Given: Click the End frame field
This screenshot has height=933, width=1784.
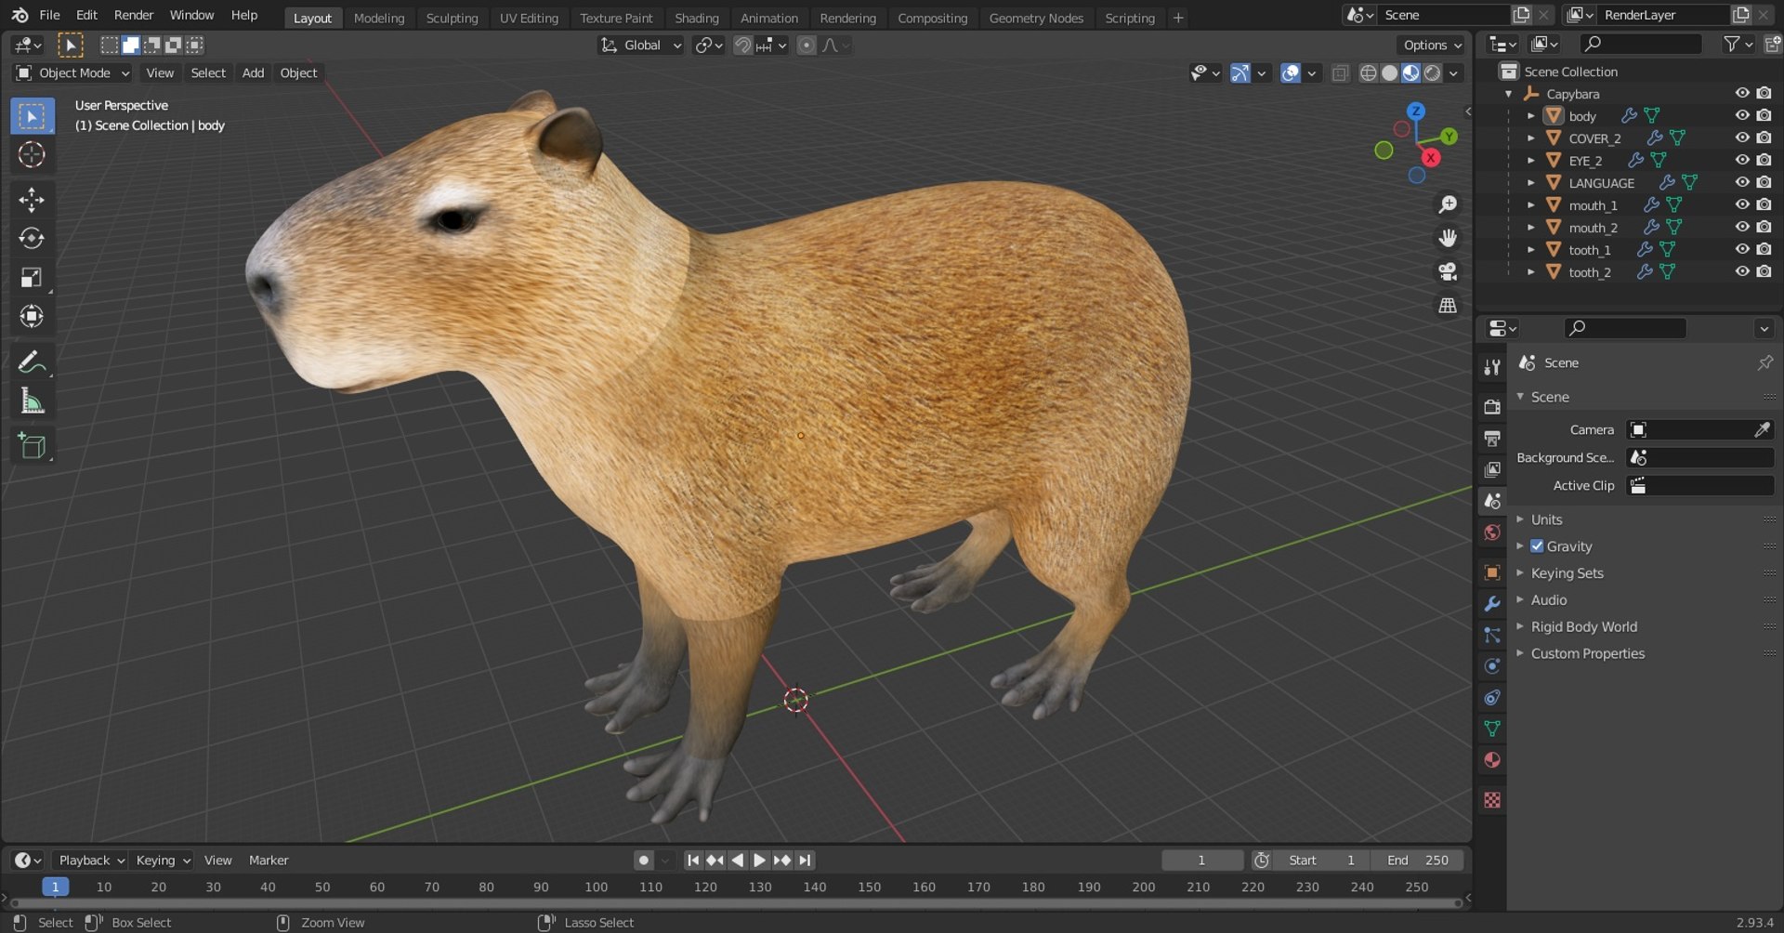Looking at the screenshot, I should tap(1419, 861).
